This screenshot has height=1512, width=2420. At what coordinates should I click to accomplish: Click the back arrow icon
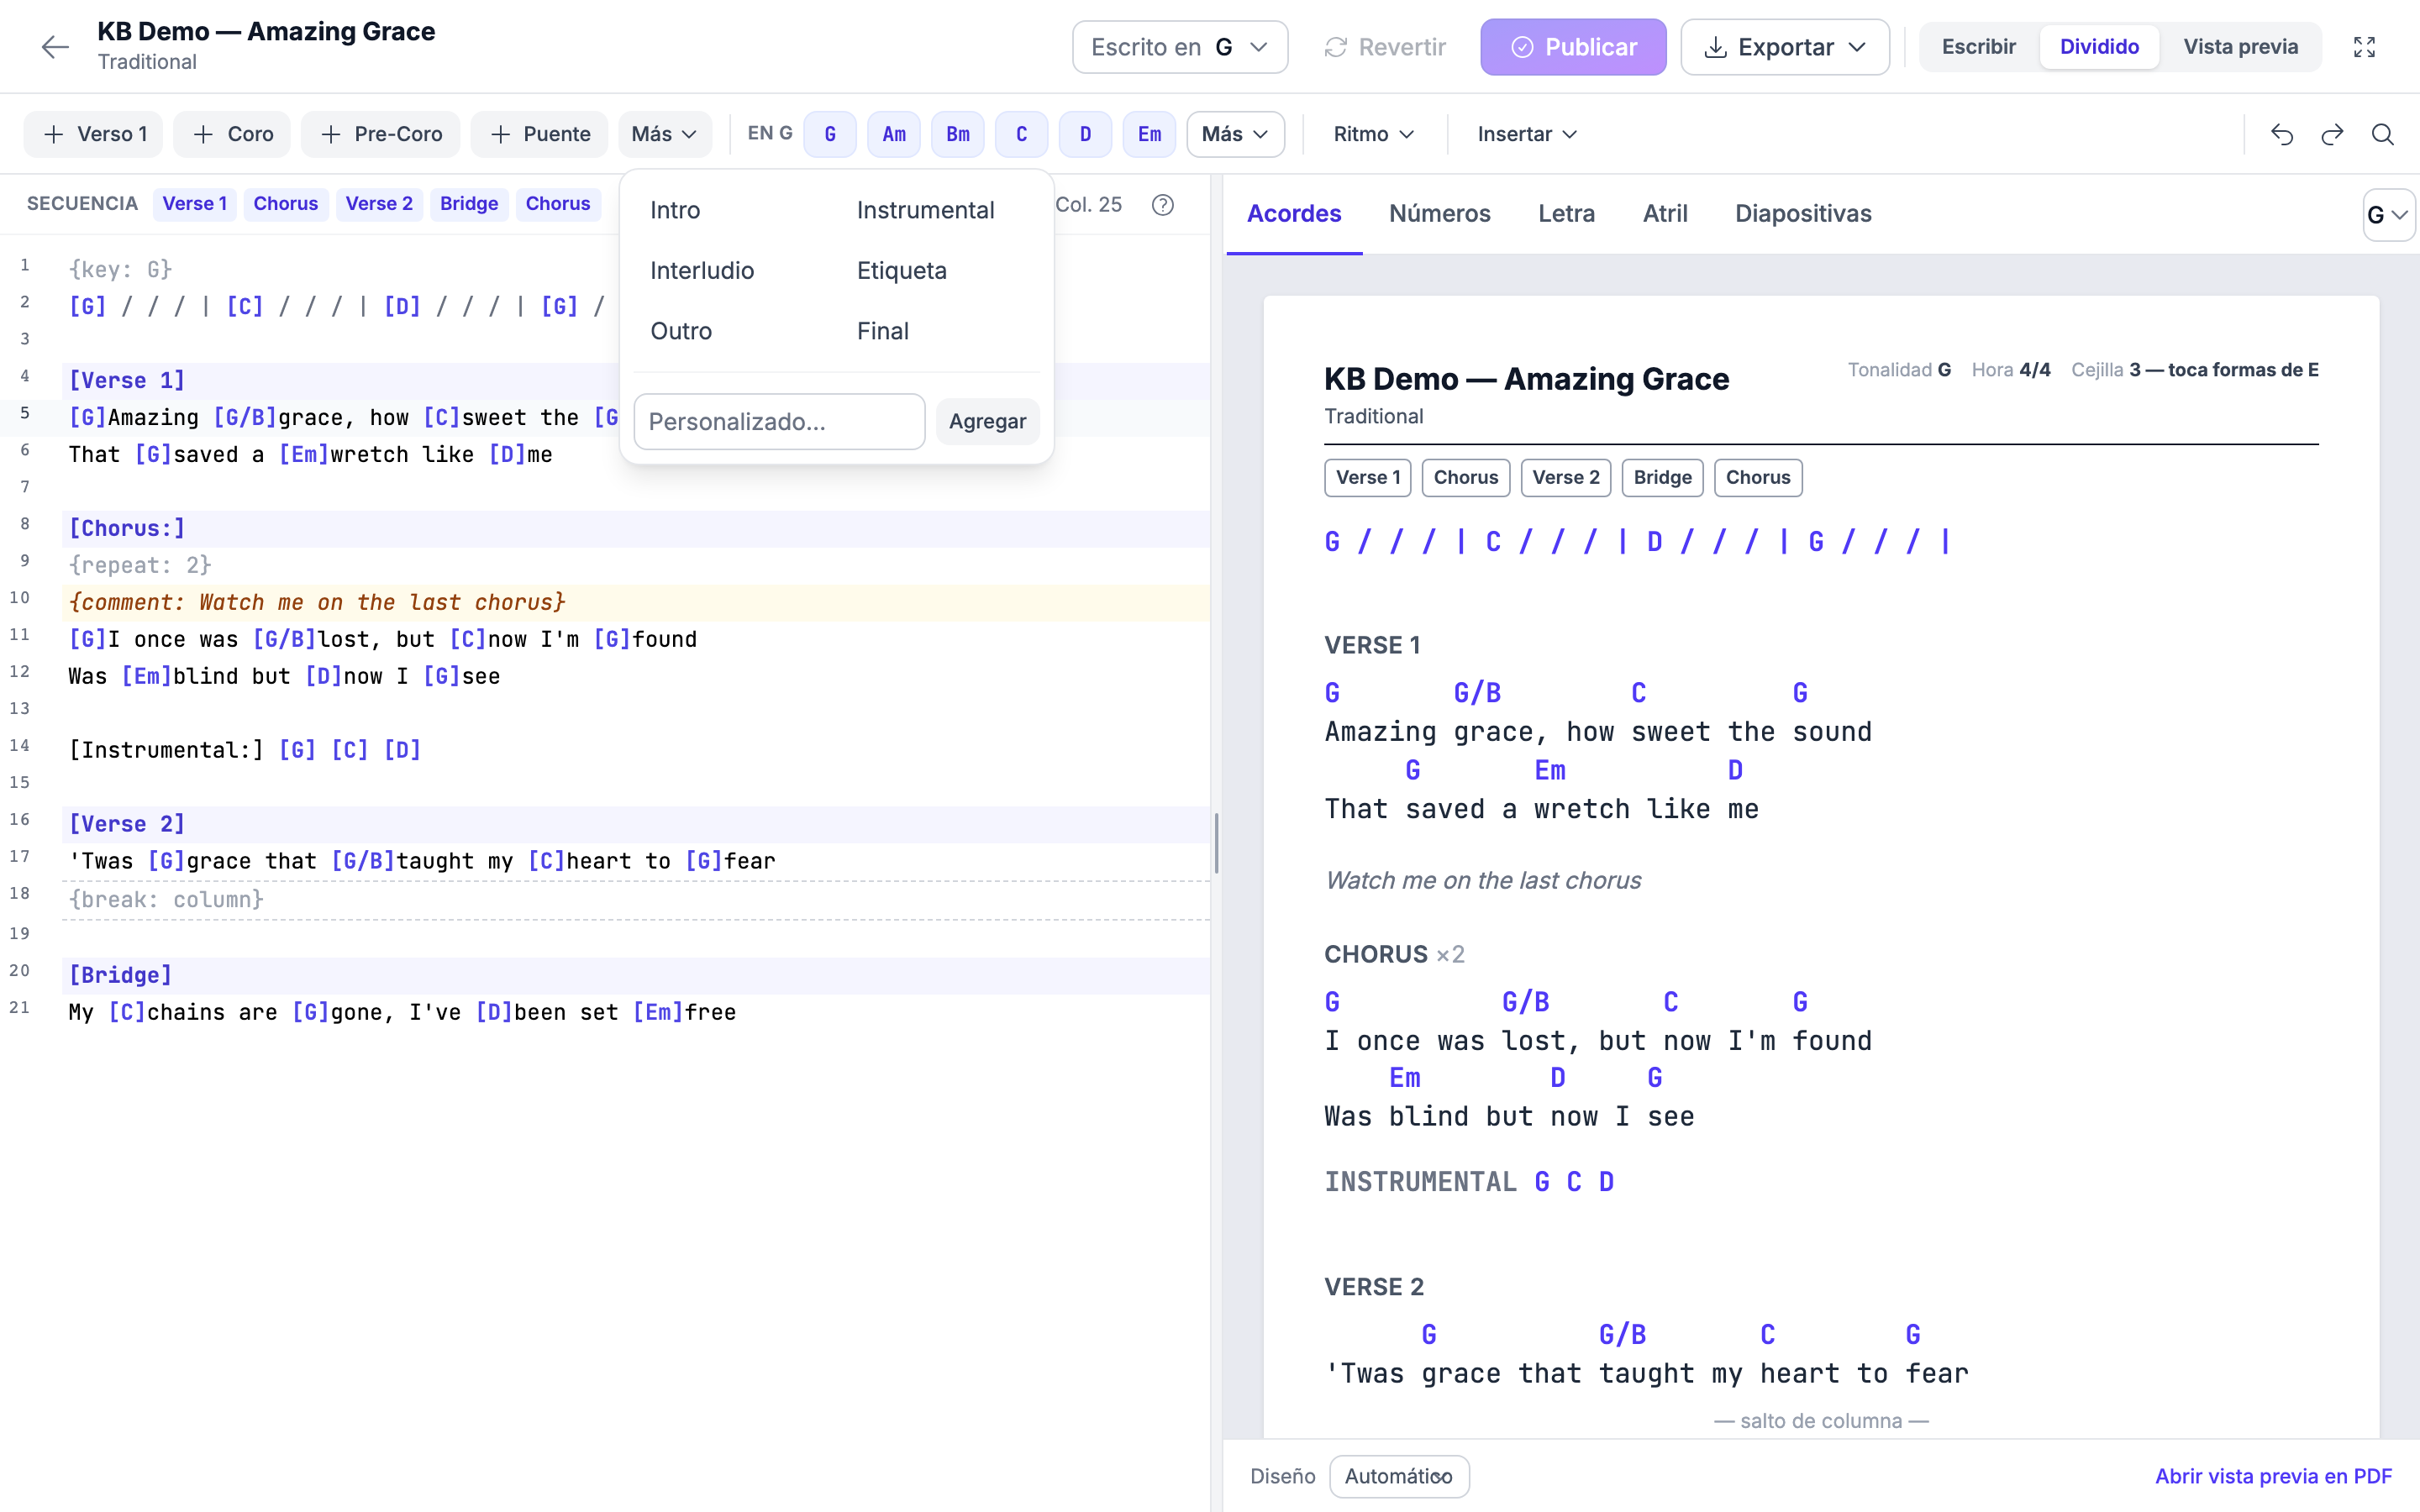(55, 47)
